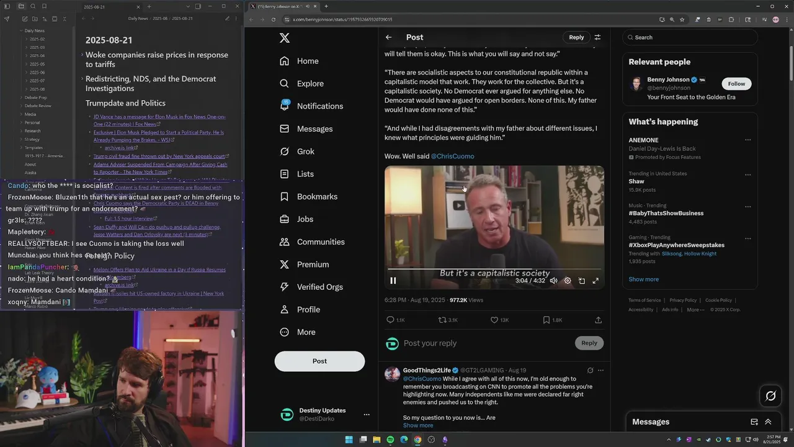The height and width of the screenshot is (447, 794).
Task: Toggle Obsidian left sidebar icon
Action: coord(7,6)
